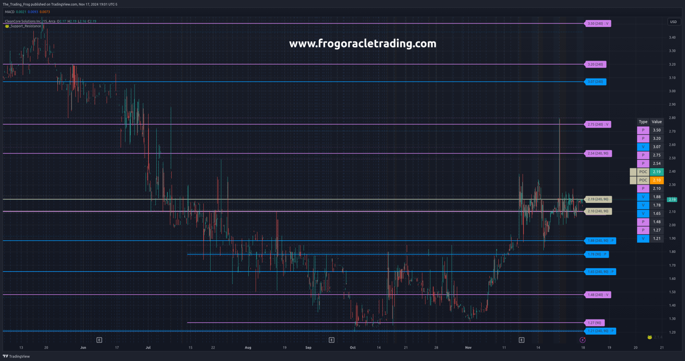This screenshot has height=361, width=685.
Task: Click the orange POC value cell 2.10
Action: coord(657,180)
